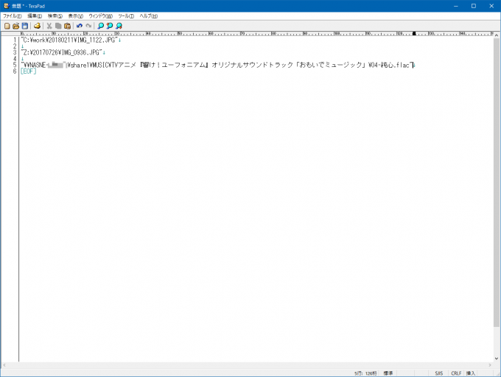The image size is (501, 377).
Task: Click the New file toolbar icon
Action: pos(7,26)
